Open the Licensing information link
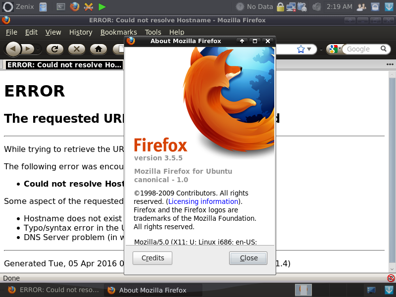Viewport: 396px width, 297px height. [203, 201]
